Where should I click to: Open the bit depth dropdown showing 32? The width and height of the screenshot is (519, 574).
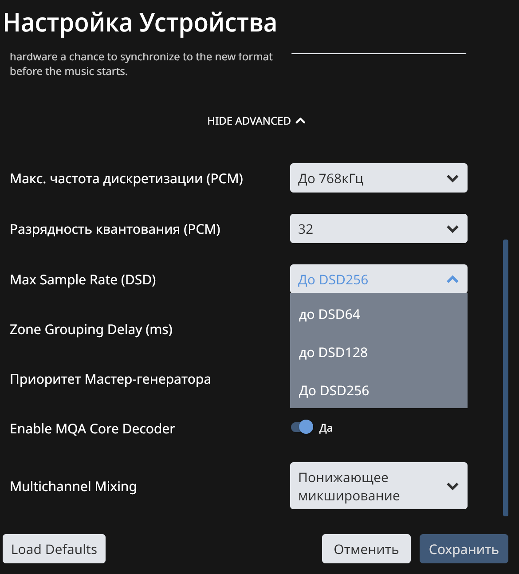(x=379, y=228)
